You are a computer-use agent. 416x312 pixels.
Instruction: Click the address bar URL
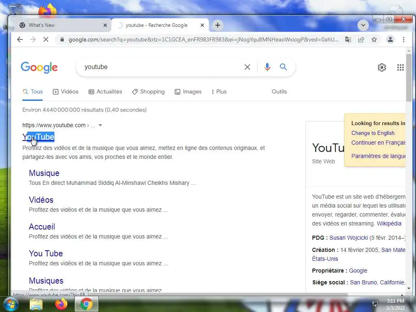tap(204, 39)
